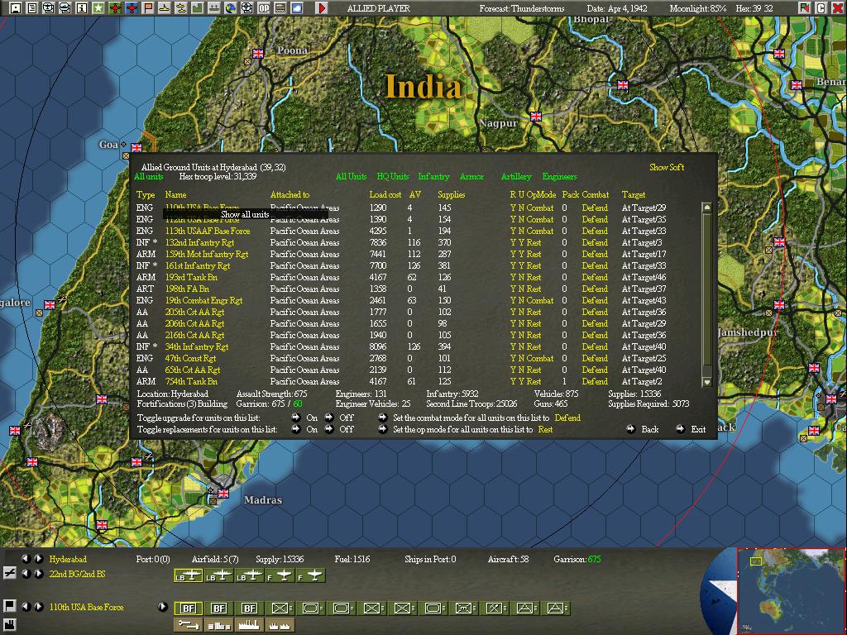The image size is (847, 635).
Task: Toggle the Defend combat mode value
Action: pyautogui.click(x=567, y=418)
